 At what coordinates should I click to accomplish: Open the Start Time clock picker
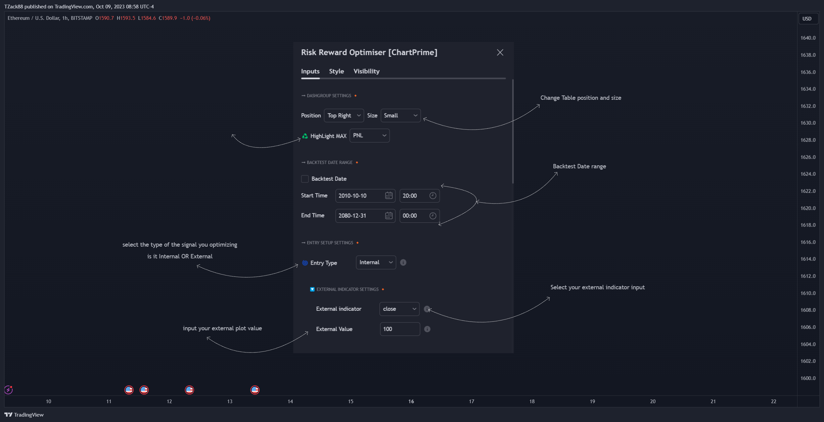432,196
